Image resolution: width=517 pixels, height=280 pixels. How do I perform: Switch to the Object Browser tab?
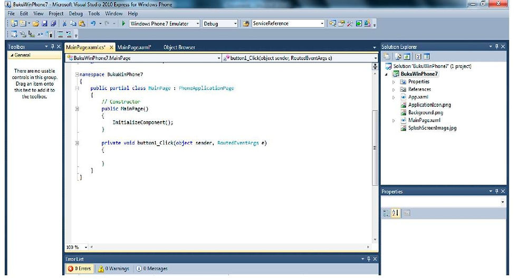click(179, 47)
